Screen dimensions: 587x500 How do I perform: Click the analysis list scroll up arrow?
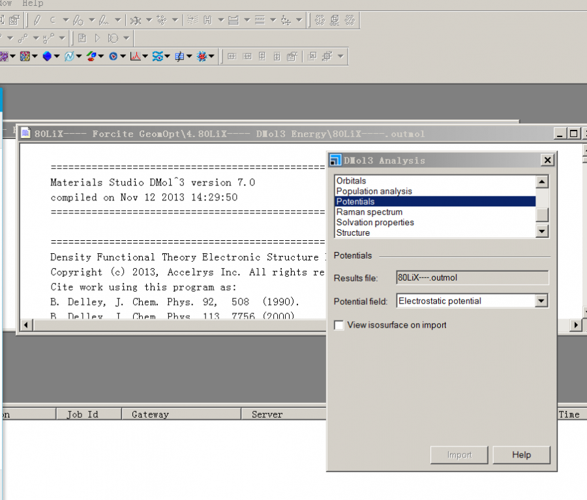(542, 181)
